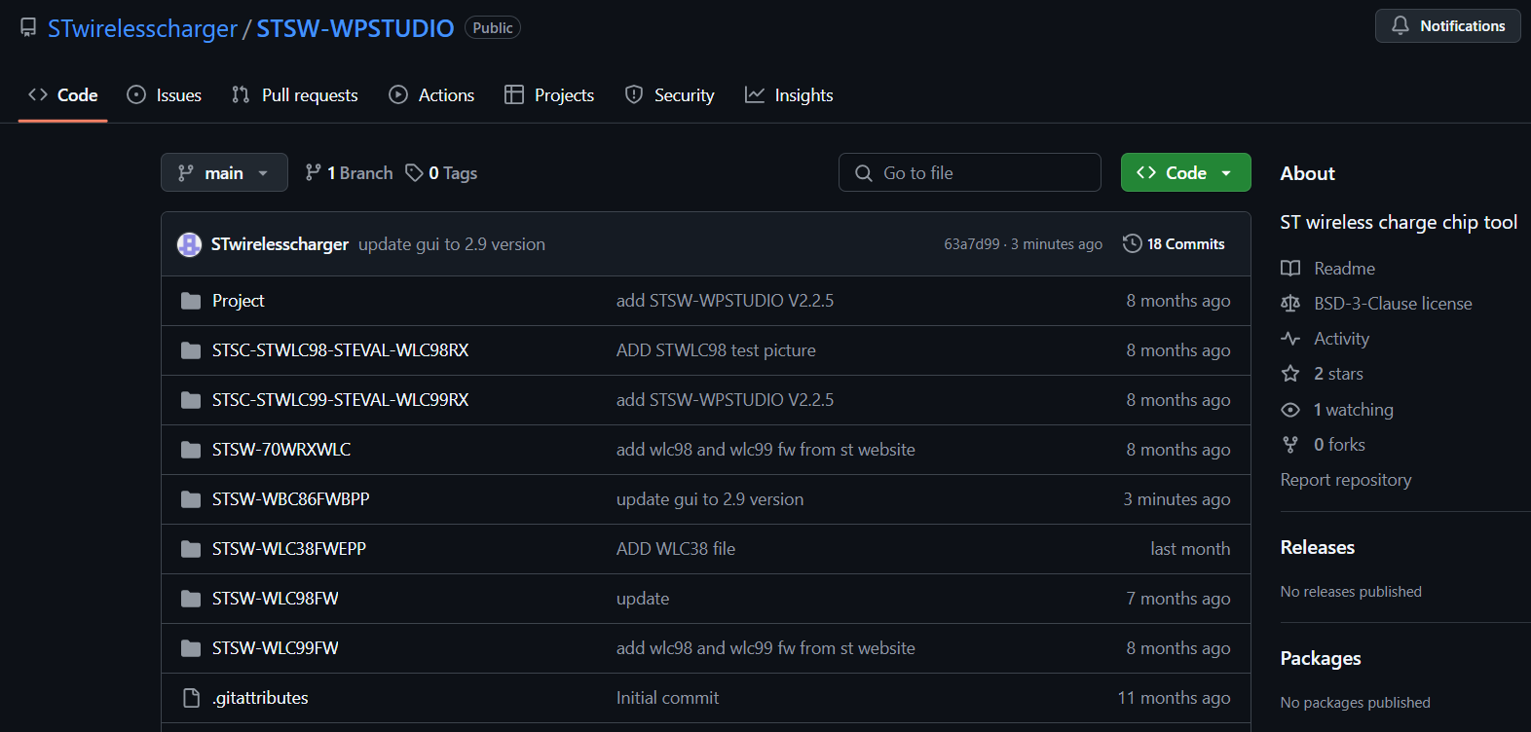Screen dimensions: 1531x732
Task: Click the magnifier icon in Go to file
Action: click(864, 173)
